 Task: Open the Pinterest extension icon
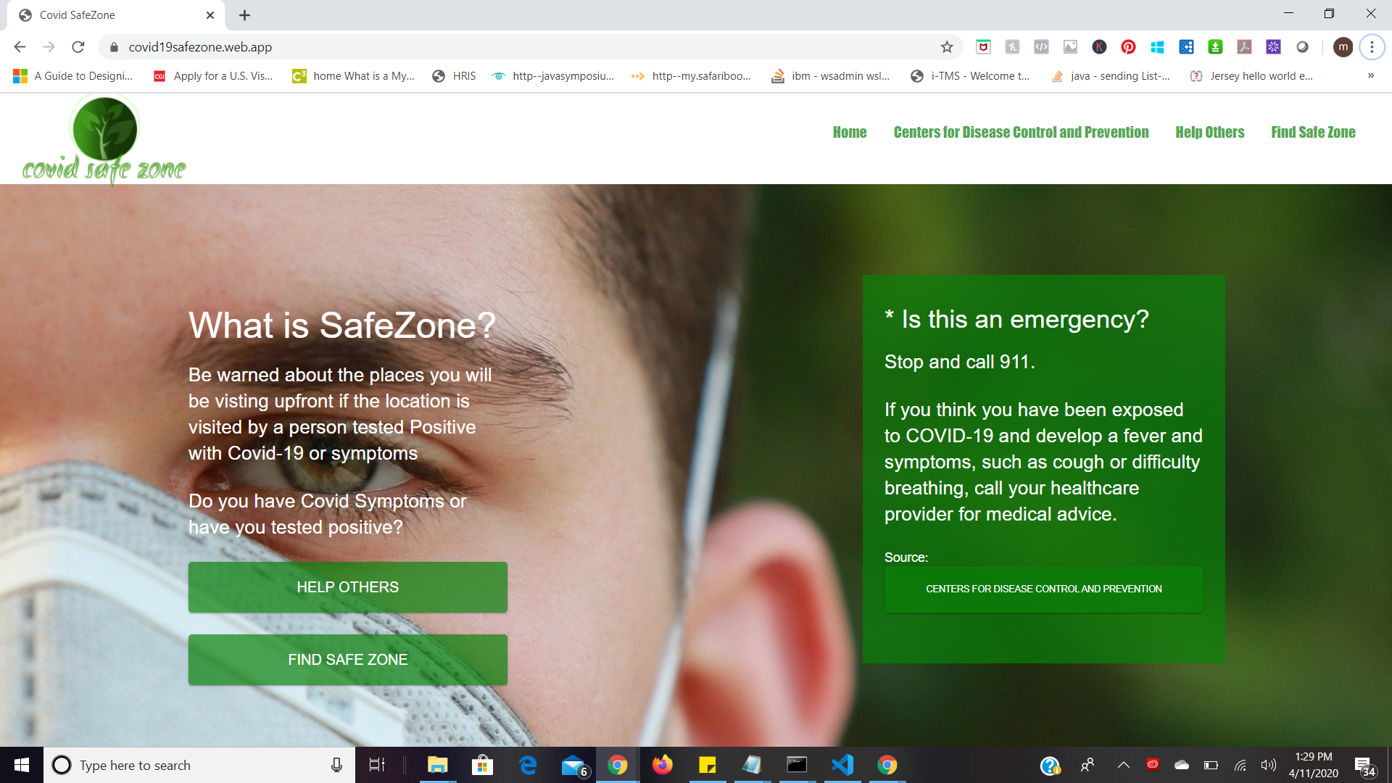(1128, 47)
